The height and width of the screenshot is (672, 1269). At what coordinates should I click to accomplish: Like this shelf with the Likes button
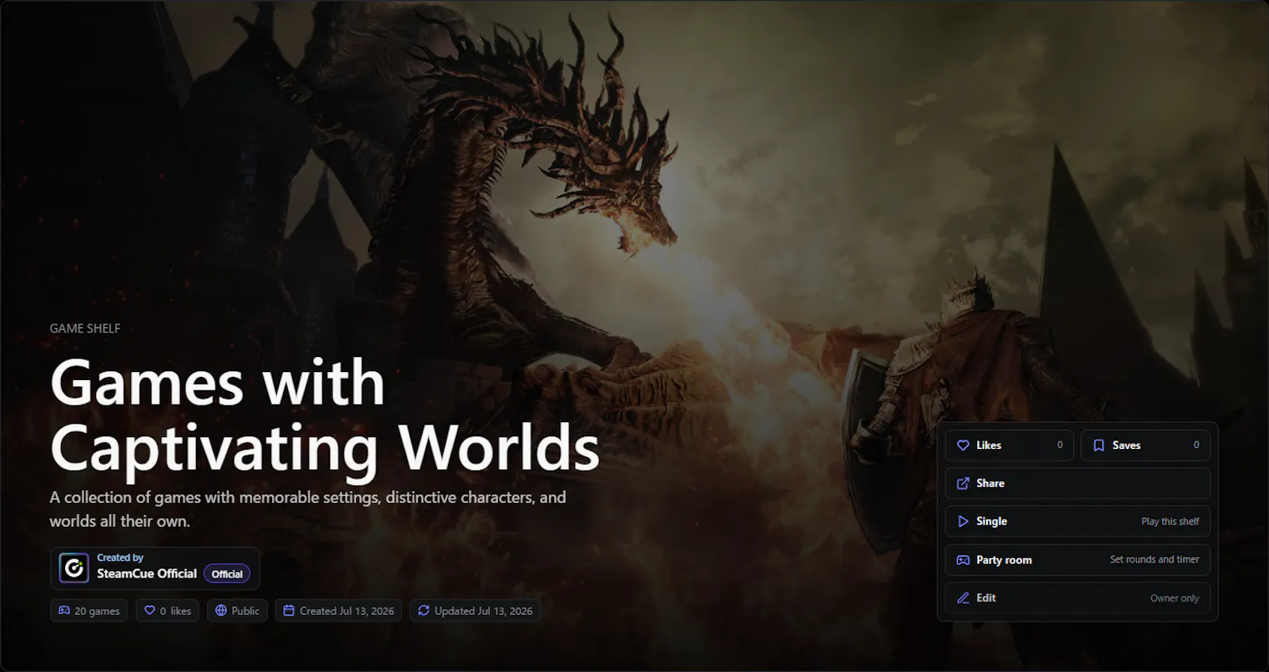coord(1009,445)
